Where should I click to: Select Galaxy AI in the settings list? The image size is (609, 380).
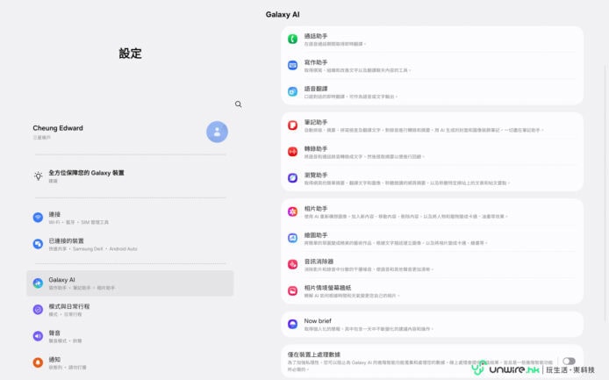click(130, 283)
